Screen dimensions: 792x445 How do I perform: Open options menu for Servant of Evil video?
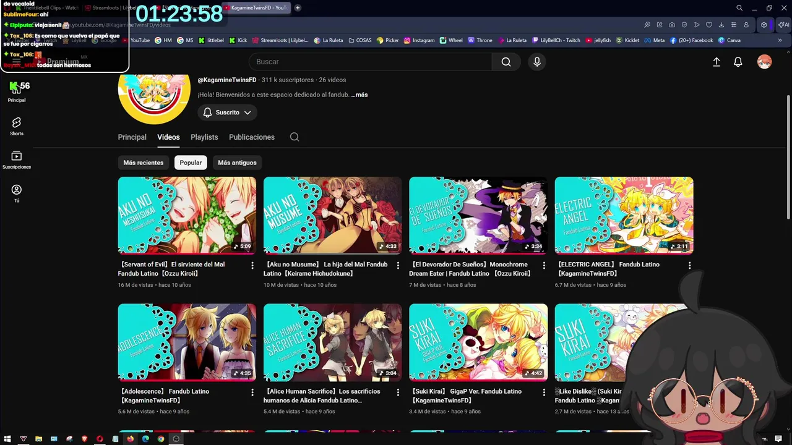pos(252,265)
